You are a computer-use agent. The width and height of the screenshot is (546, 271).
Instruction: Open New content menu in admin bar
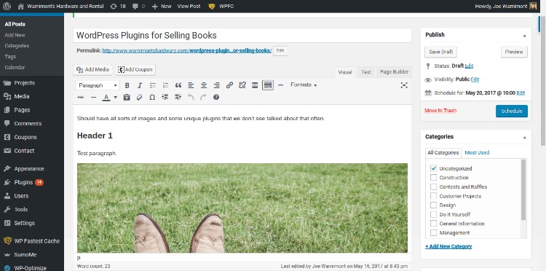pyautogui.click(x=162, y=6)
